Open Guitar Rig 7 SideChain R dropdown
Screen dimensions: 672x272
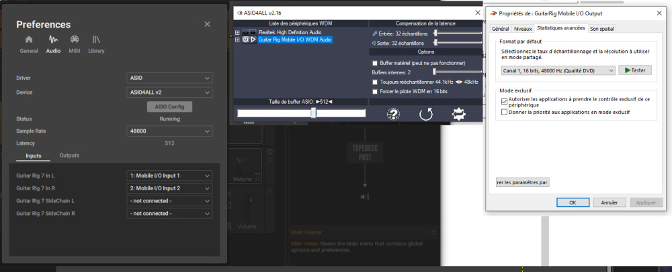pyautogui.click(x=170, y=213)
